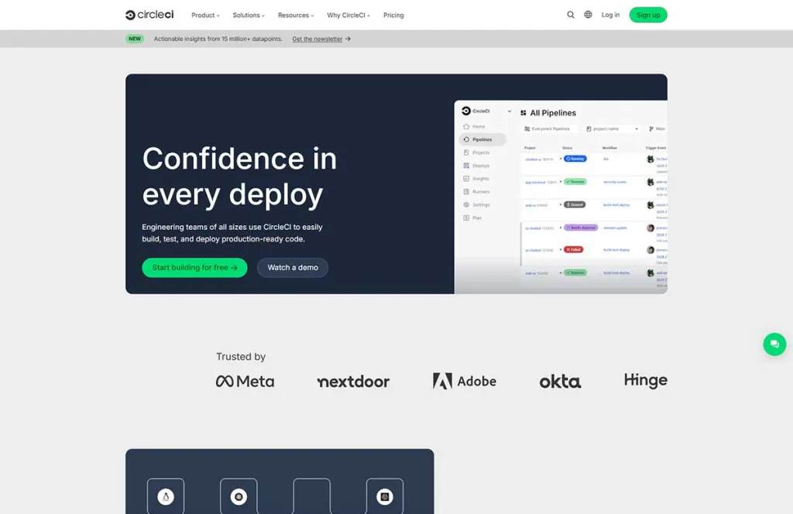Image resolution: width=793 pixels, height=514 pixels.
Task: Click the red Failed status badge
Action: [574, 250]
